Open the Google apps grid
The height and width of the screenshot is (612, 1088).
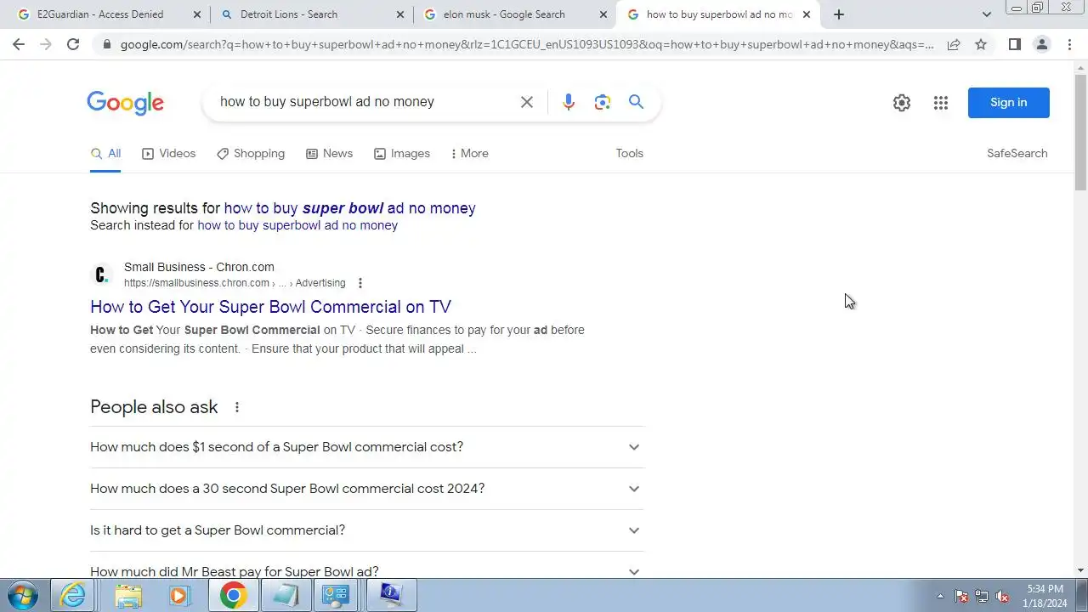point(940,103)
